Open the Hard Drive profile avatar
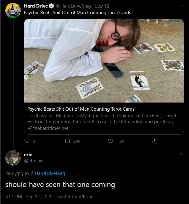189x204 pixels. [13, 10]
